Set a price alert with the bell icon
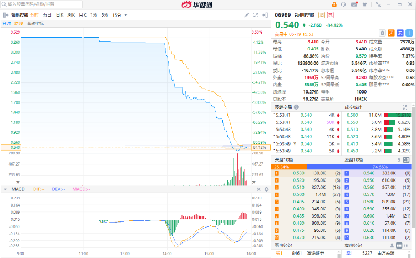 click(x=382, y=33)
